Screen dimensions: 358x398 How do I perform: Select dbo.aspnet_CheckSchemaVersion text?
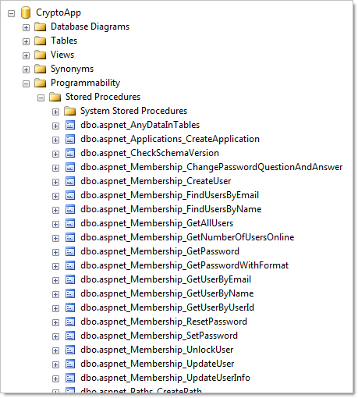(150, 153)
